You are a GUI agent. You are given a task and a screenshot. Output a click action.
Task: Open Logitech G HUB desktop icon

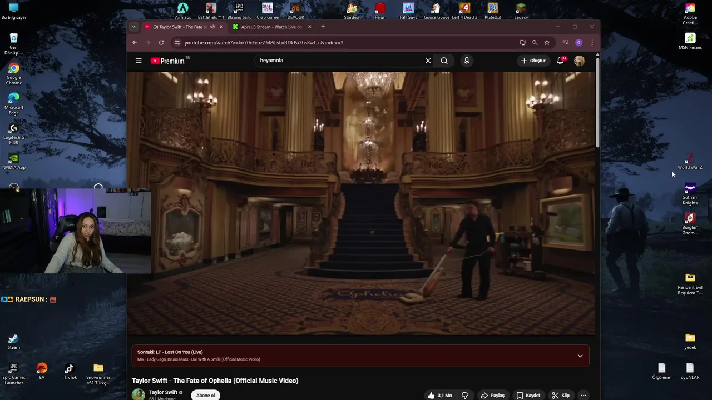[x=14, y=134]
